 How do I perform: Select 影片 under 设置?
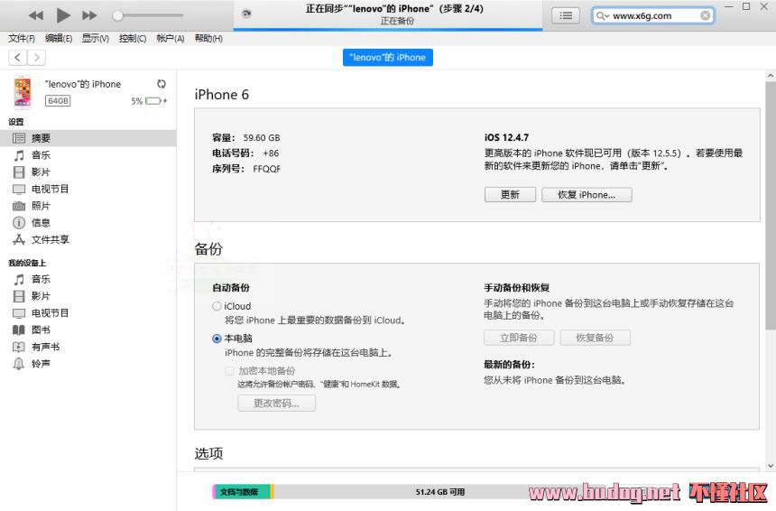click(41, 172)
